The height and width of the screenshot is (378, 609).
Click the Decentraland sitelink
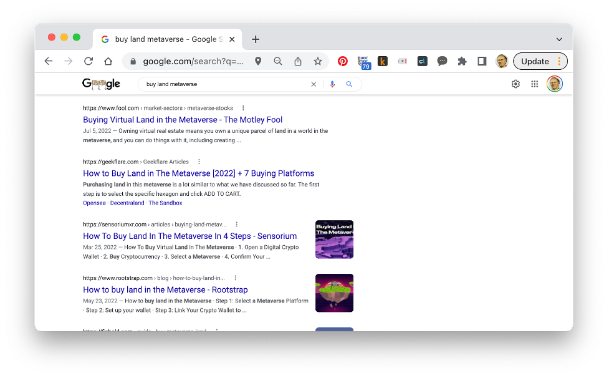[x=127, y=203]
